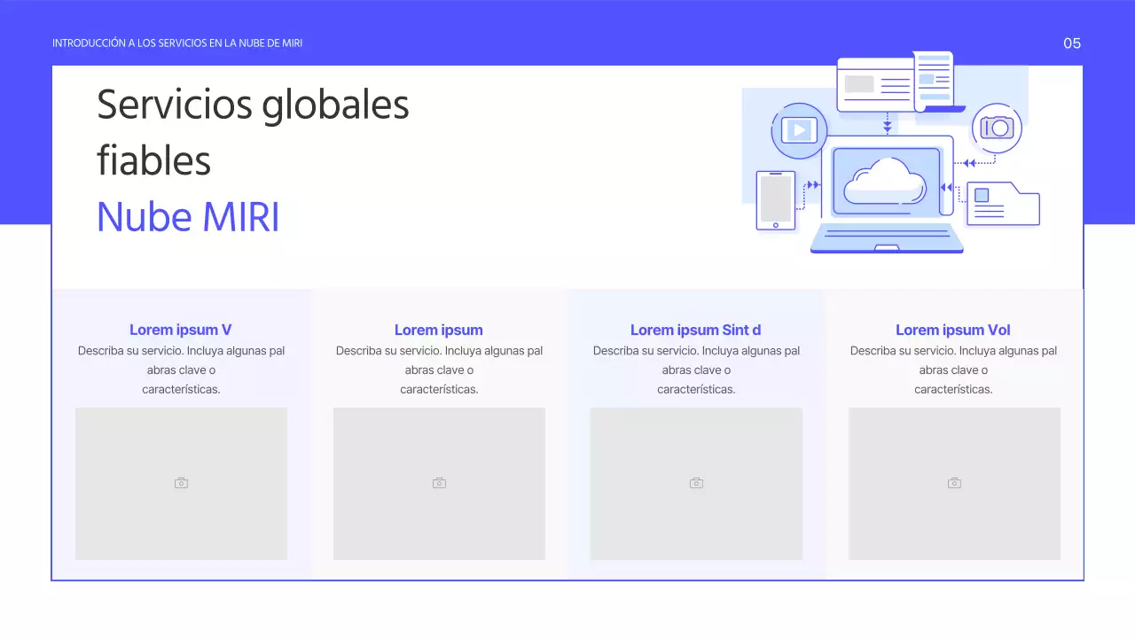This screenshot has height=638, width=1135.
Task: Click the camera placeholder under Lorem ipsum Sint d
Action: pyautogui.click(x=696, y=483)
